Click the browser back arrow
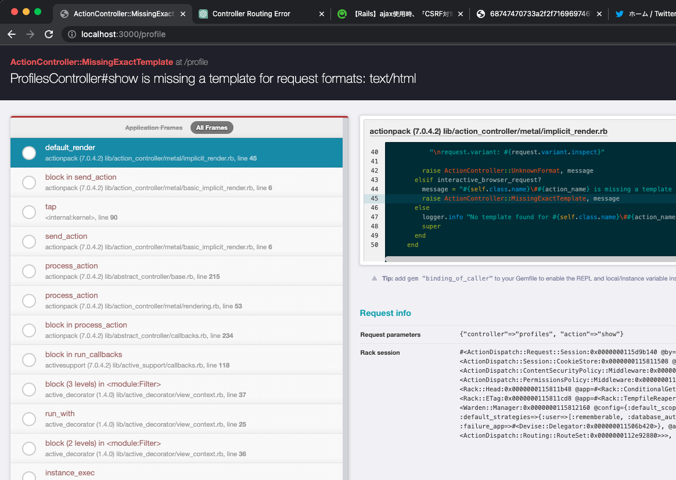The image size is (676, 480). (12, 34)
